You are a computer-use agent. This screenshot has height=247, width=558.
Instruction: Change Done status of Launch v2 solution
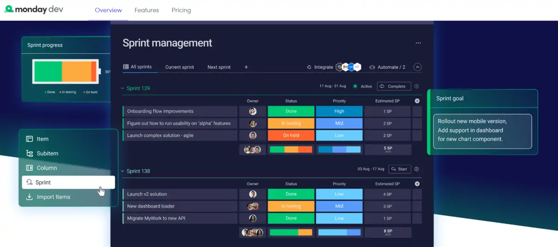point(291,194)
